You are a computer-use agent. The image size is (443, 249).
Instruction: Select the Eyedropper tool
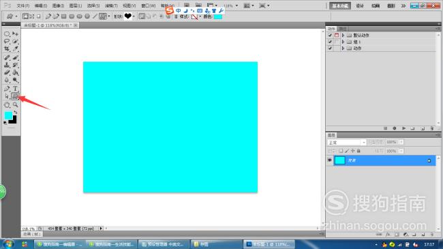tap(15, 48)
